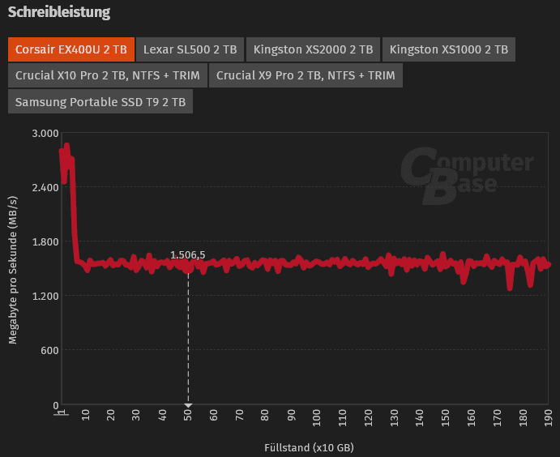Click the 3.000 y-axis label

(x=45, y=133)
